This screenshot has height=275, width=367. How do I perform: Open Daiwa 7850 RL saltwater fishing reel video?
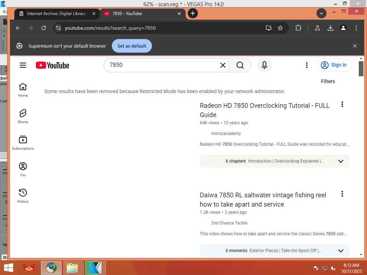pyautogui.click(x=263, y=200)
